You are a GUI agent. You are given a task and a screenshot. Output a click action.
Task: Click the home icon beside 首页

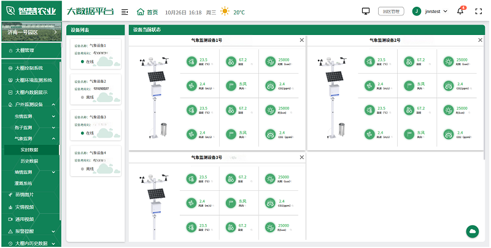coord(141,12)
